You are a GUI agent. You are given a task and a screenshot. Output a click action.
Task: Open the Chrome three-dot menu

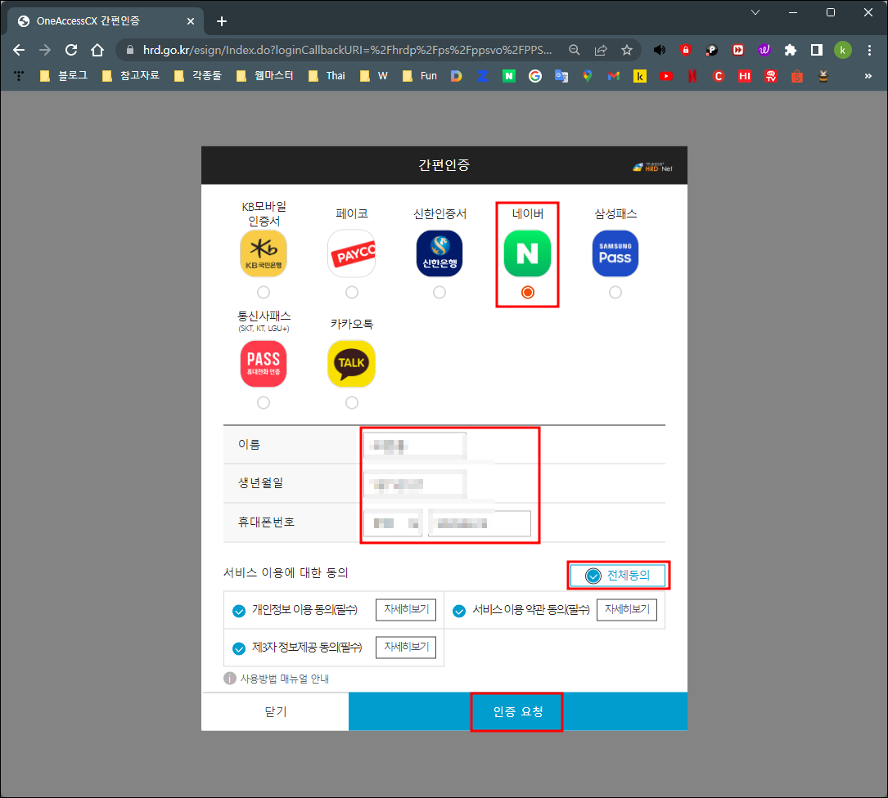[x=869, y=49]
